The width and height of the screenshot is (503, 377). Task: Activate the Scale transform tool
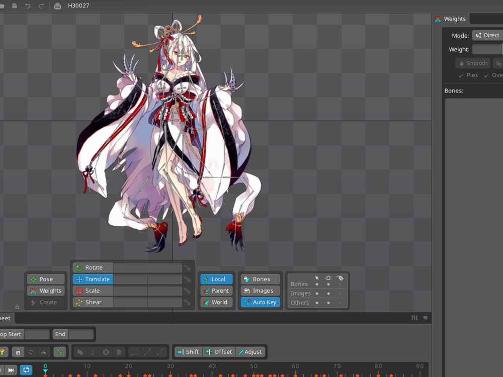pyautogui.click(x=93, y=291)
